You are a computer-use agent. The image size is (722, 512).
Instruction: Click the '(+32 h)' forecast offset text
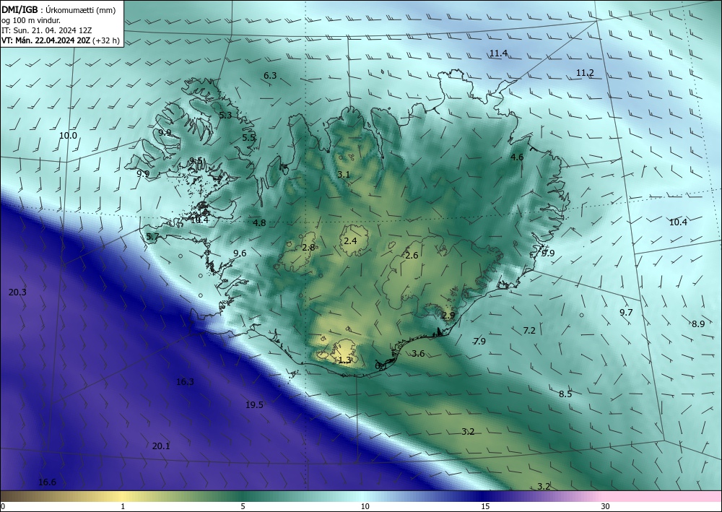(106, 40)
